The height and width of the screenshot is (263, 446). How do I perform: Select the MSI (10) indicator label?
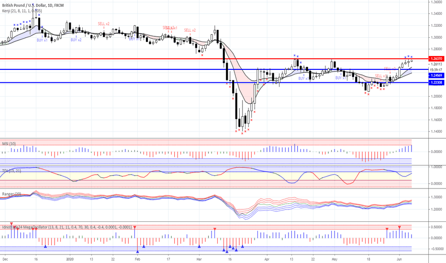click(x=9, y=143)
